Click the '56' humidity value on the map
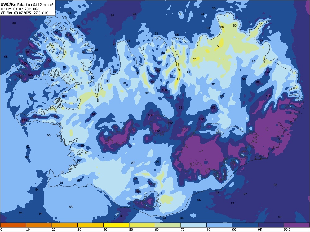The image size is (310, 232). 194,59
